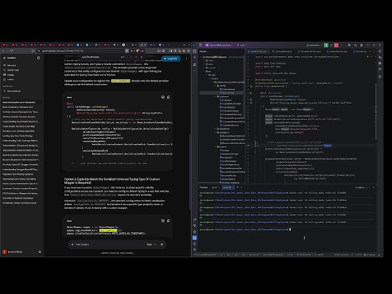This screenshot has width=392, height=294.
Task: Open Search chats in Gemini sidebar
Action: coord(11,70)
